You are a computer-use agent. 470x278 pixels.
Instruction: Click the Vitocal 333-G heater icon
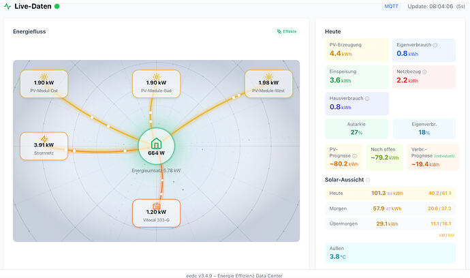157,206
